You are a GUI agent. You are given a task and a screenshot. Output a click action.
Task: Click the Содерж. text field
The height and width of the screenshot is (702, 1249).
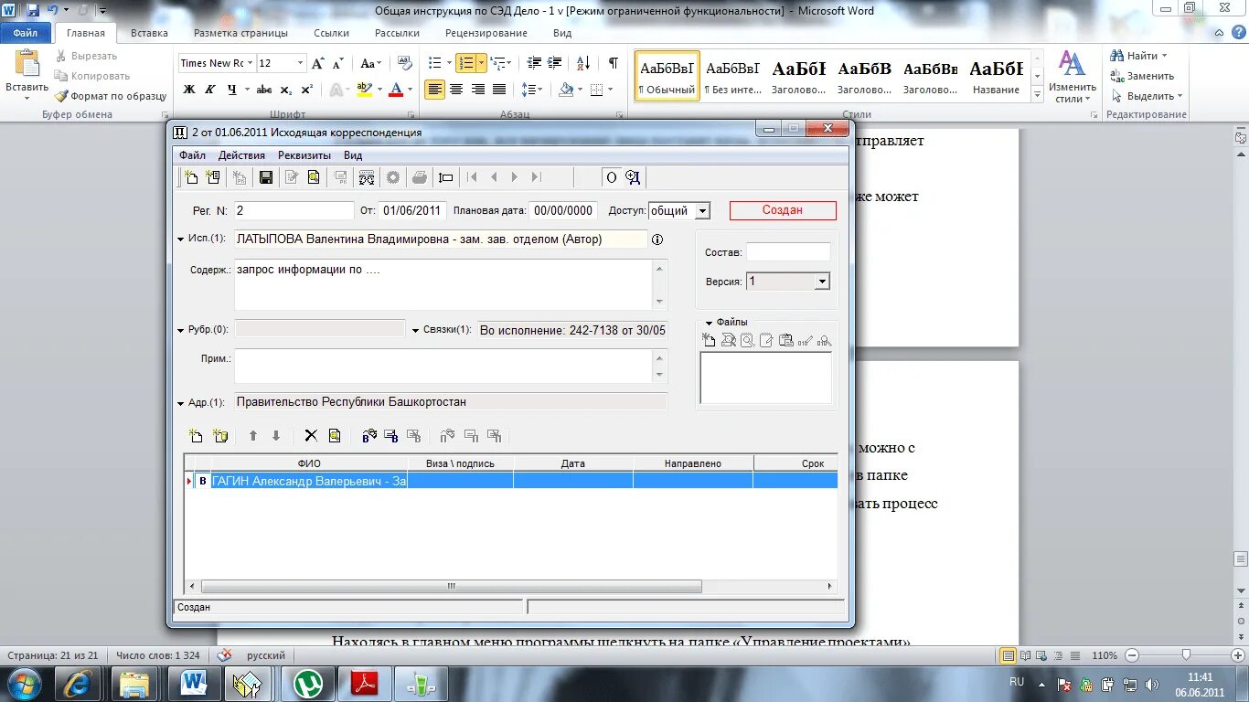(x=443, y=284)
